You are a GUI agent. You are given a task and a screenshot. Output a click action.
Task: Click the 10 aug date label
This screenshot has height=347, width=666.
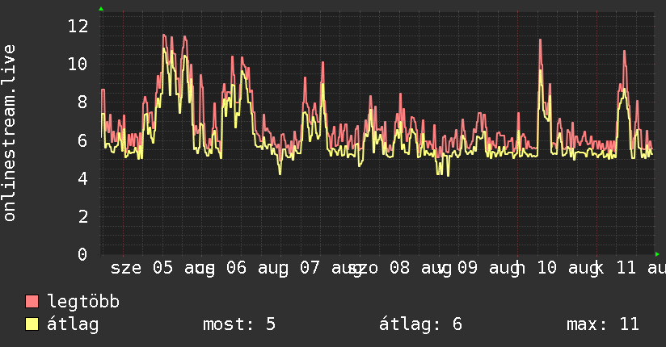click(570, 268)
